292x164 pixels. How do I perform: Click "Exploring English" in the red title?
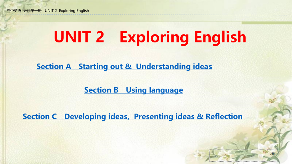click(183, 37)
